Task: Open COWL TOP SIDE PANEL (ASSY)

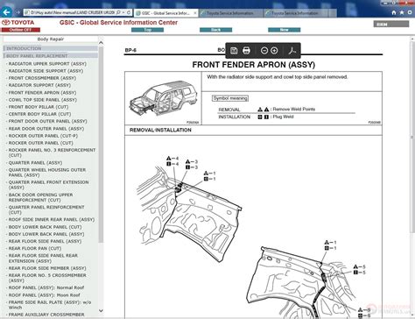Action: point(43,100)
